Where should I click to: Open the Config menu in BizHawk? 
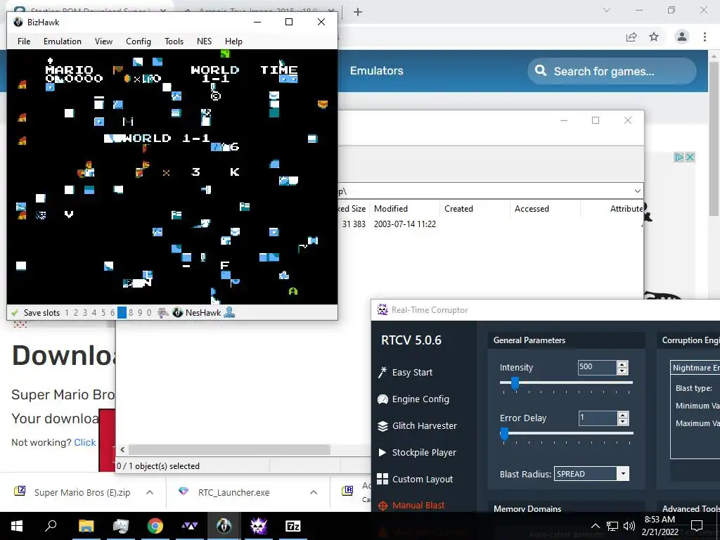click(x=139, y=41)
